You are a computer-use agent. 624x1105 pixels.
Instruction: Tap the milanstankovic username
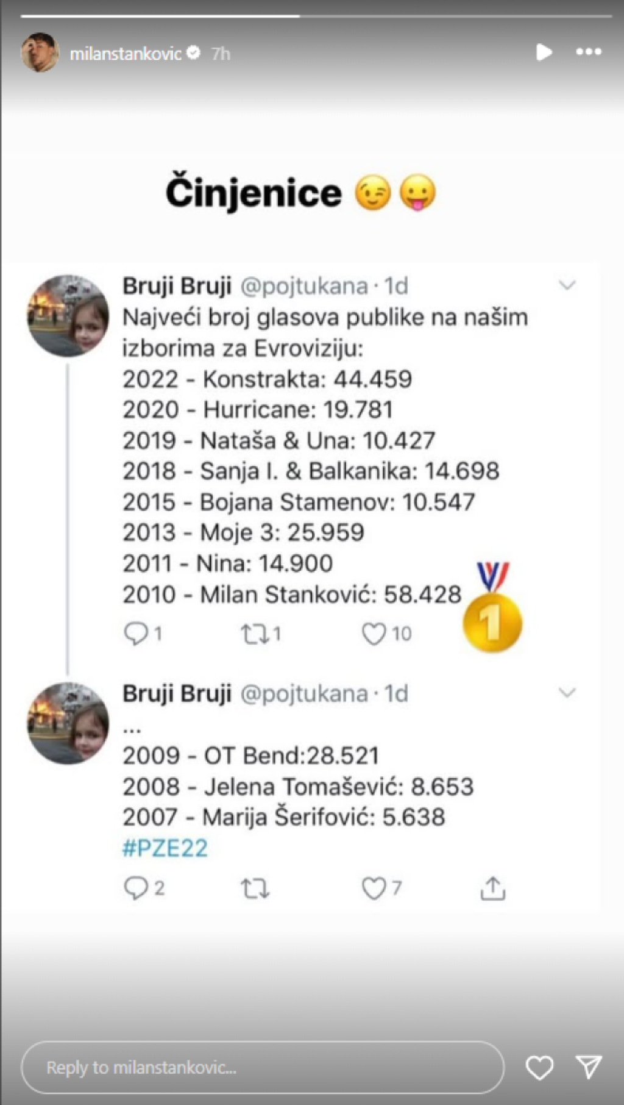[126, 54]
